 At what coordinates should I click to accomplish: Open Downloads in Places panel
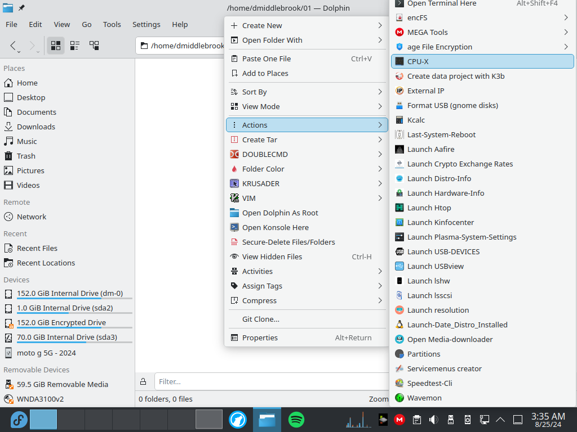pos(68,127)
